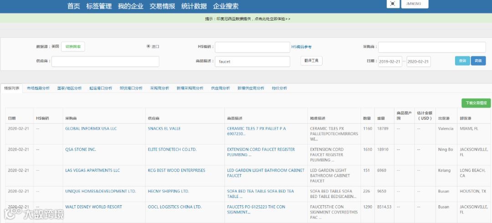
Task: Open buyer UNIQUE HOMES&DEVELOPMENT LTD.
Action: (x=101, y=191)
